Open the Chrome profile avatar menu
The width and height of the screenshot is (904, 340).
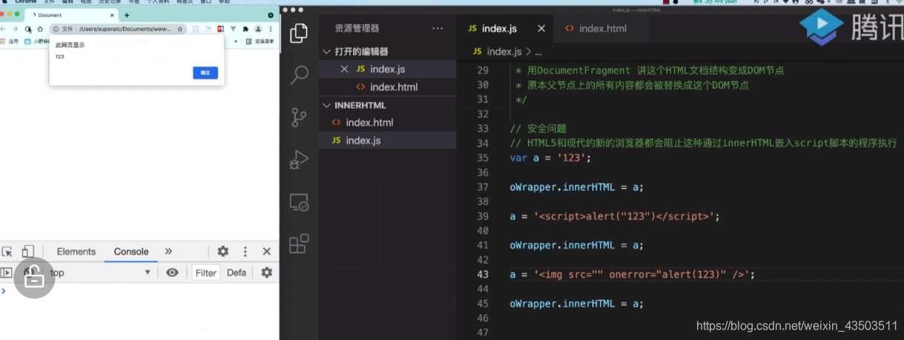pos(258,29)
